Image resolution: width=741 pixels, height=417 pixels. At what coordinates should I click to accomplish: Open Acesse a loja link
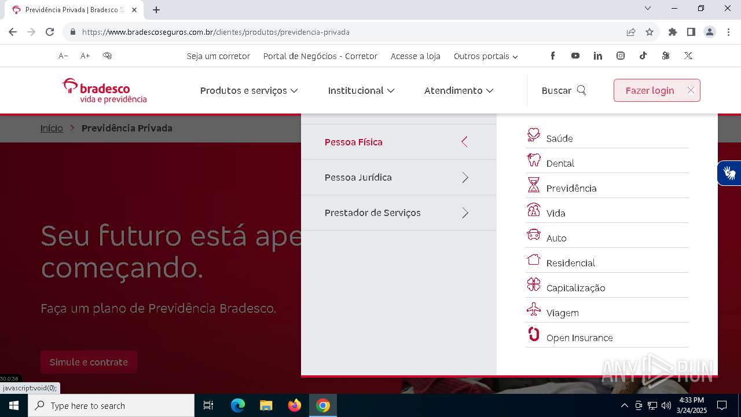point(416,56)
